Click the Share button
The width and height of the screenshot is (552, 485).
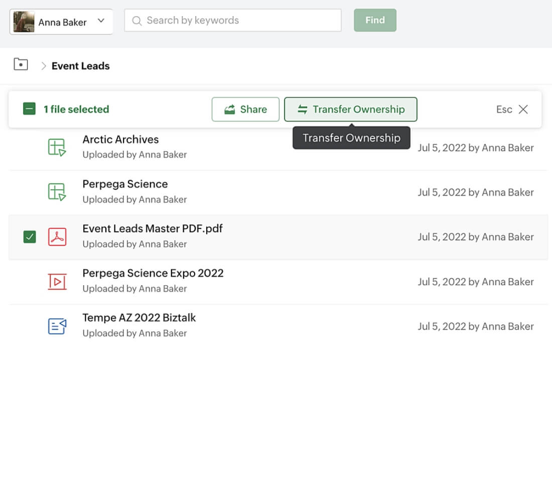click(245, 109)
